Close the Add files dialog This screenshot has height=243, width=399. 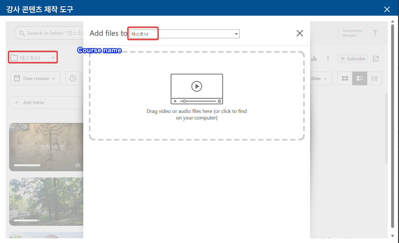(x=300, y=33)
